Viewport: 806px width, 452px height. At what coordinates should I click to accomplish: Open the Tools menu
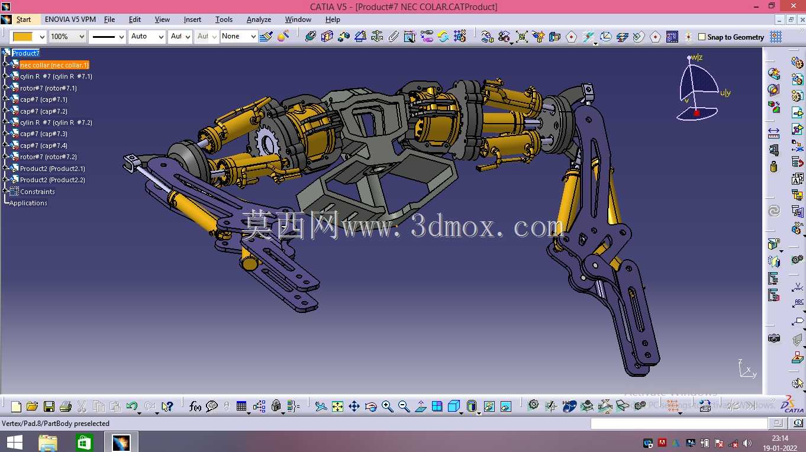224,20
